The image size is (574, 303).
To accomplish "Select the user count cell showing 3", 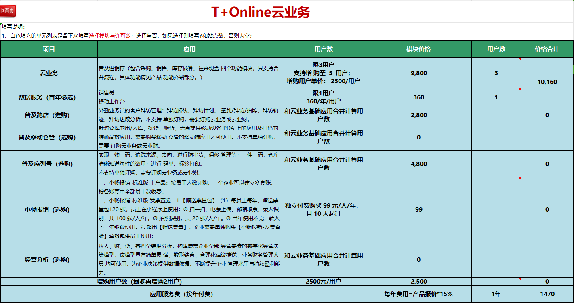I will 496,73.
